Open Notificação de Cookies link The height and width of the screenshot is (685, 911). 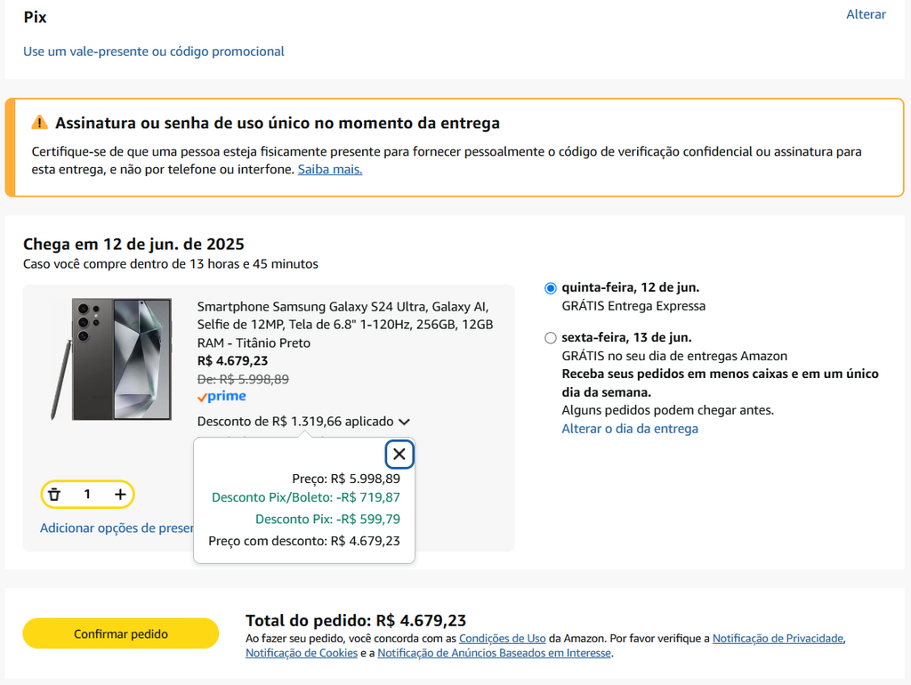point(302,652)
